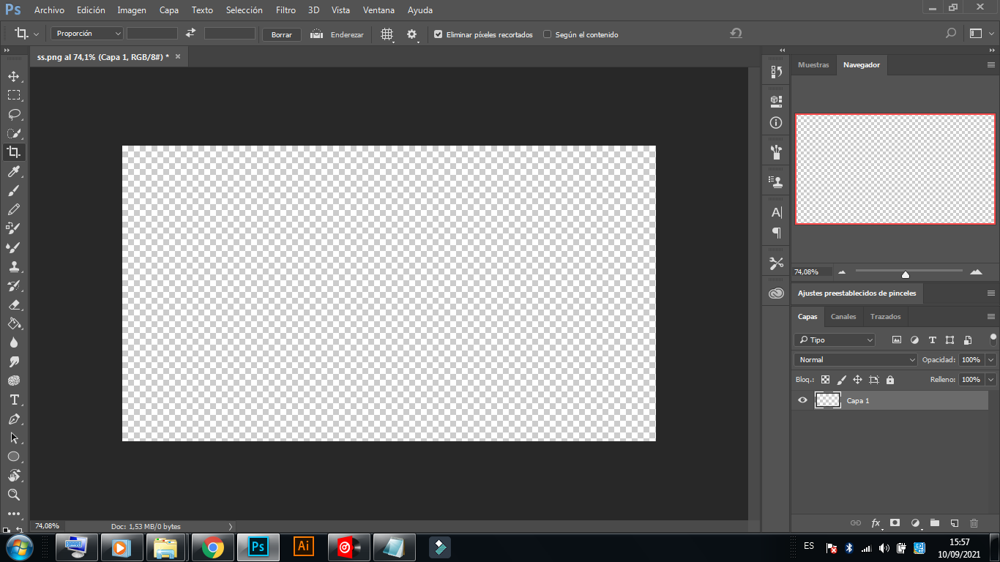Open the Relleno dropdown arrow

tap(991, 380)
